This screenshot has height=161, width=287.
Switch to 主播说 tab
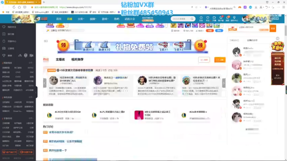(x=60, y=59)
